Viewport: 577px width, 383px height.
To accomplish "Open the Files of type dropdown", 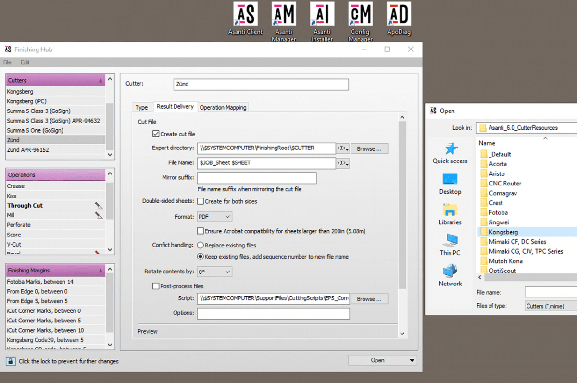I will (x=550, y=305).
